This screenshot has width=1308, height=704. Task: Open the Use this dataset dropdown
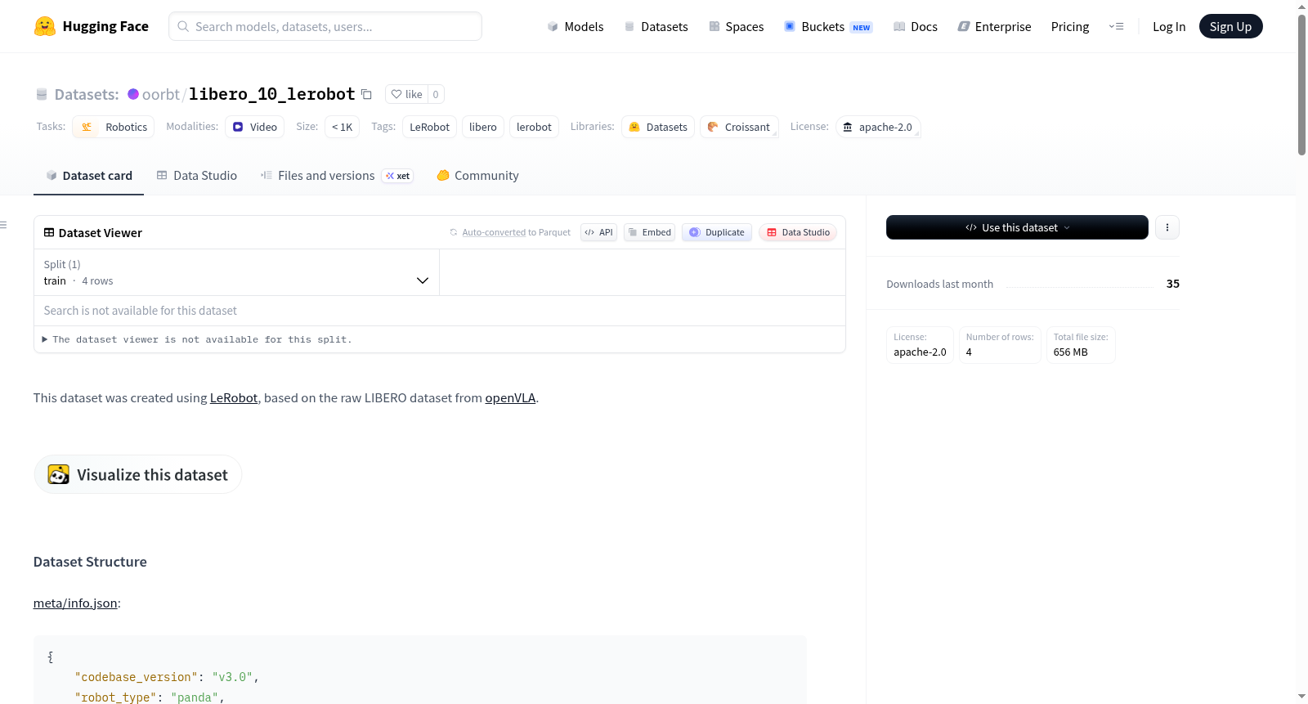(x=1017, y=227)
